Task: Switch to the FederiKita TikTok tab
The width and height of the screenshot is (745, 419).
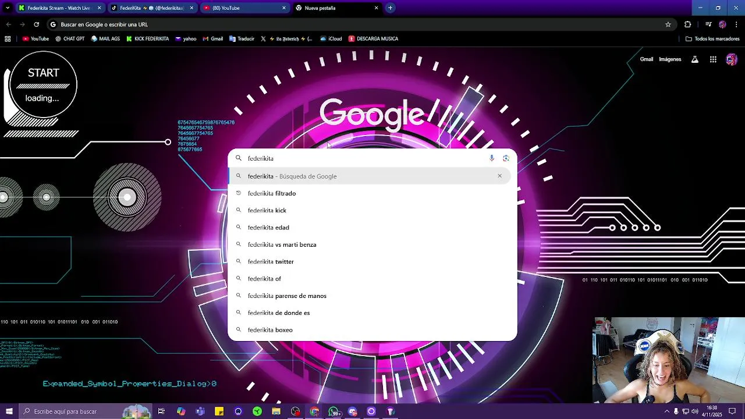Action: click(152, 8)
